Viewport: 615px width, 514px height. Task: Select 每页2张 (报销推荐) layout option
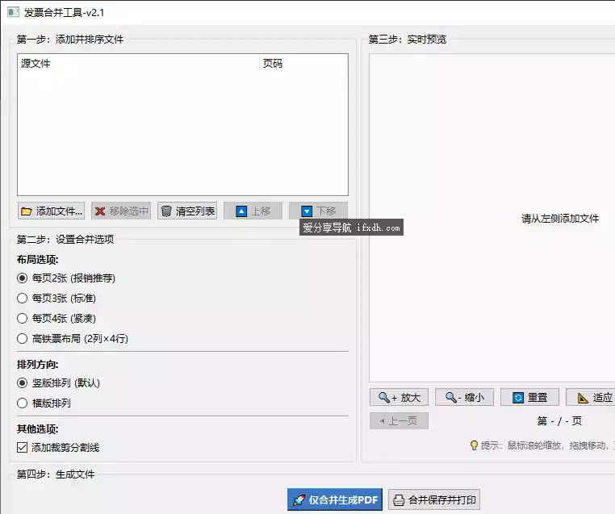coord(23,278)
